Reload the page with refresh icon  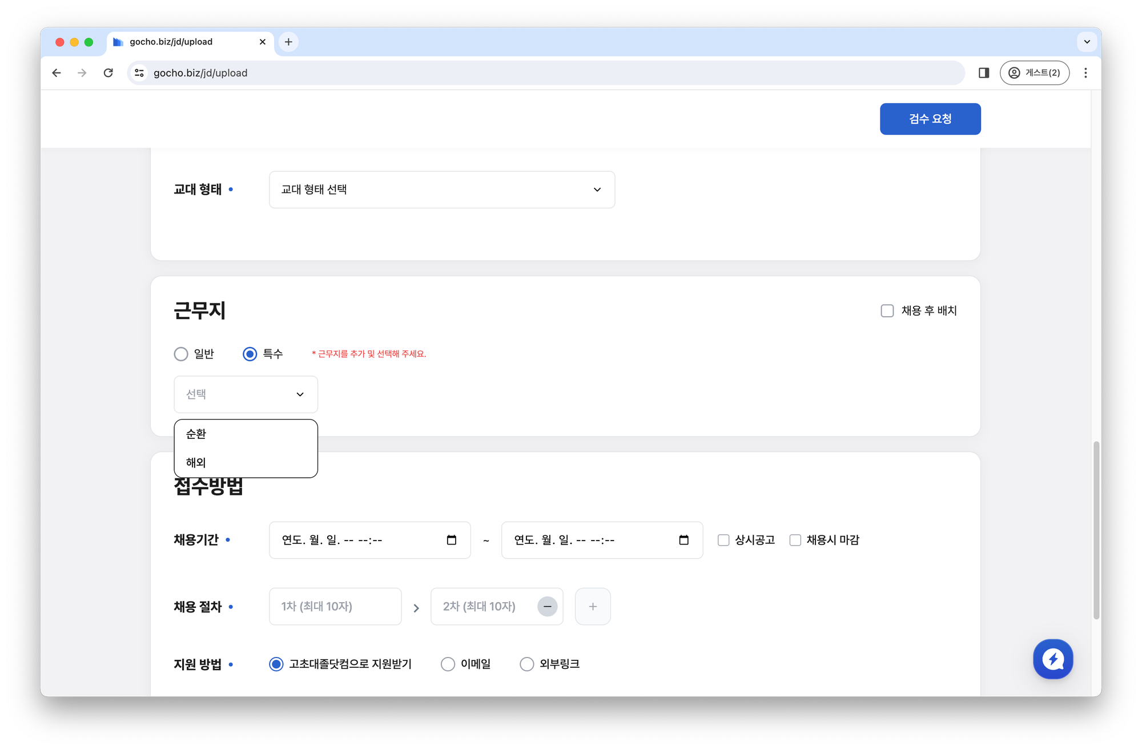[x=108, y=73]
